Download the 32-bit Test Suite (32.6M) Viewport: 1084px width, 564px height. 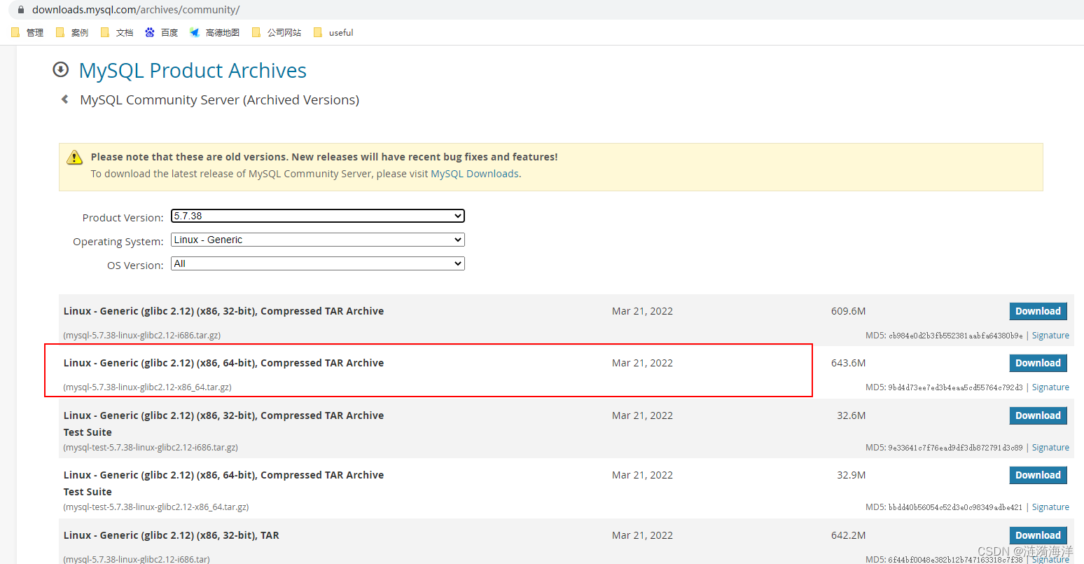tap(1038, 415)
